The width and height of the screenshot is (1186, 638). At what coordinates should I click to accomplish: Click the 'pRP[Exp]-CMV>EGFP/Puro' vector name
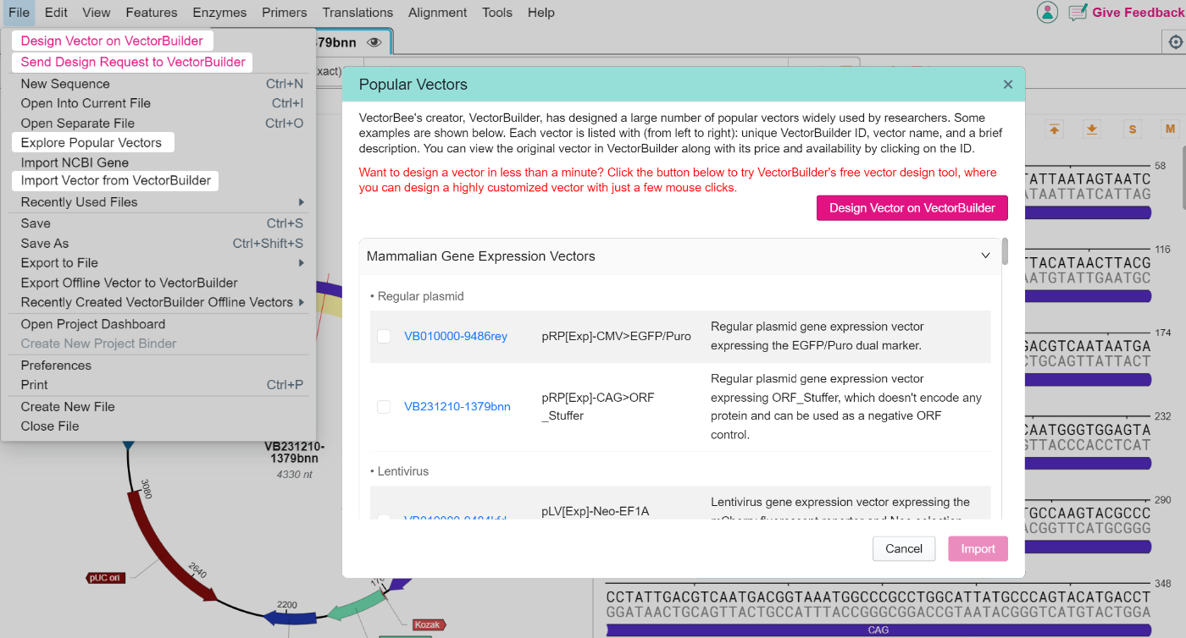617,336
